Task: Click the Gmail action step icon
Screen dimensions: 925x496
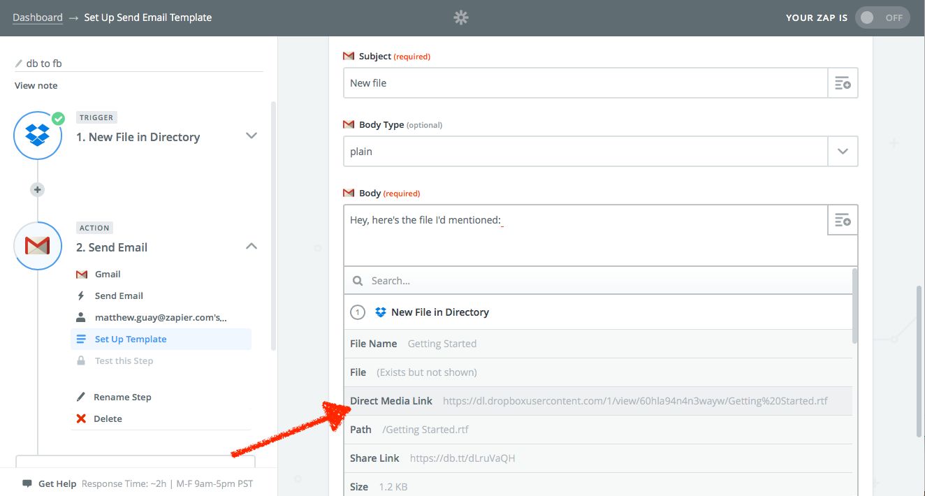Action: pyautogui.click(x=38, y=246)
